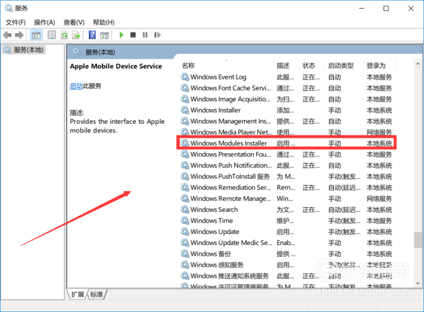This screenshot has width=424, height=312.
Task: Click 网络服务 login of Windows Remote Management
Action: (379, 199)
